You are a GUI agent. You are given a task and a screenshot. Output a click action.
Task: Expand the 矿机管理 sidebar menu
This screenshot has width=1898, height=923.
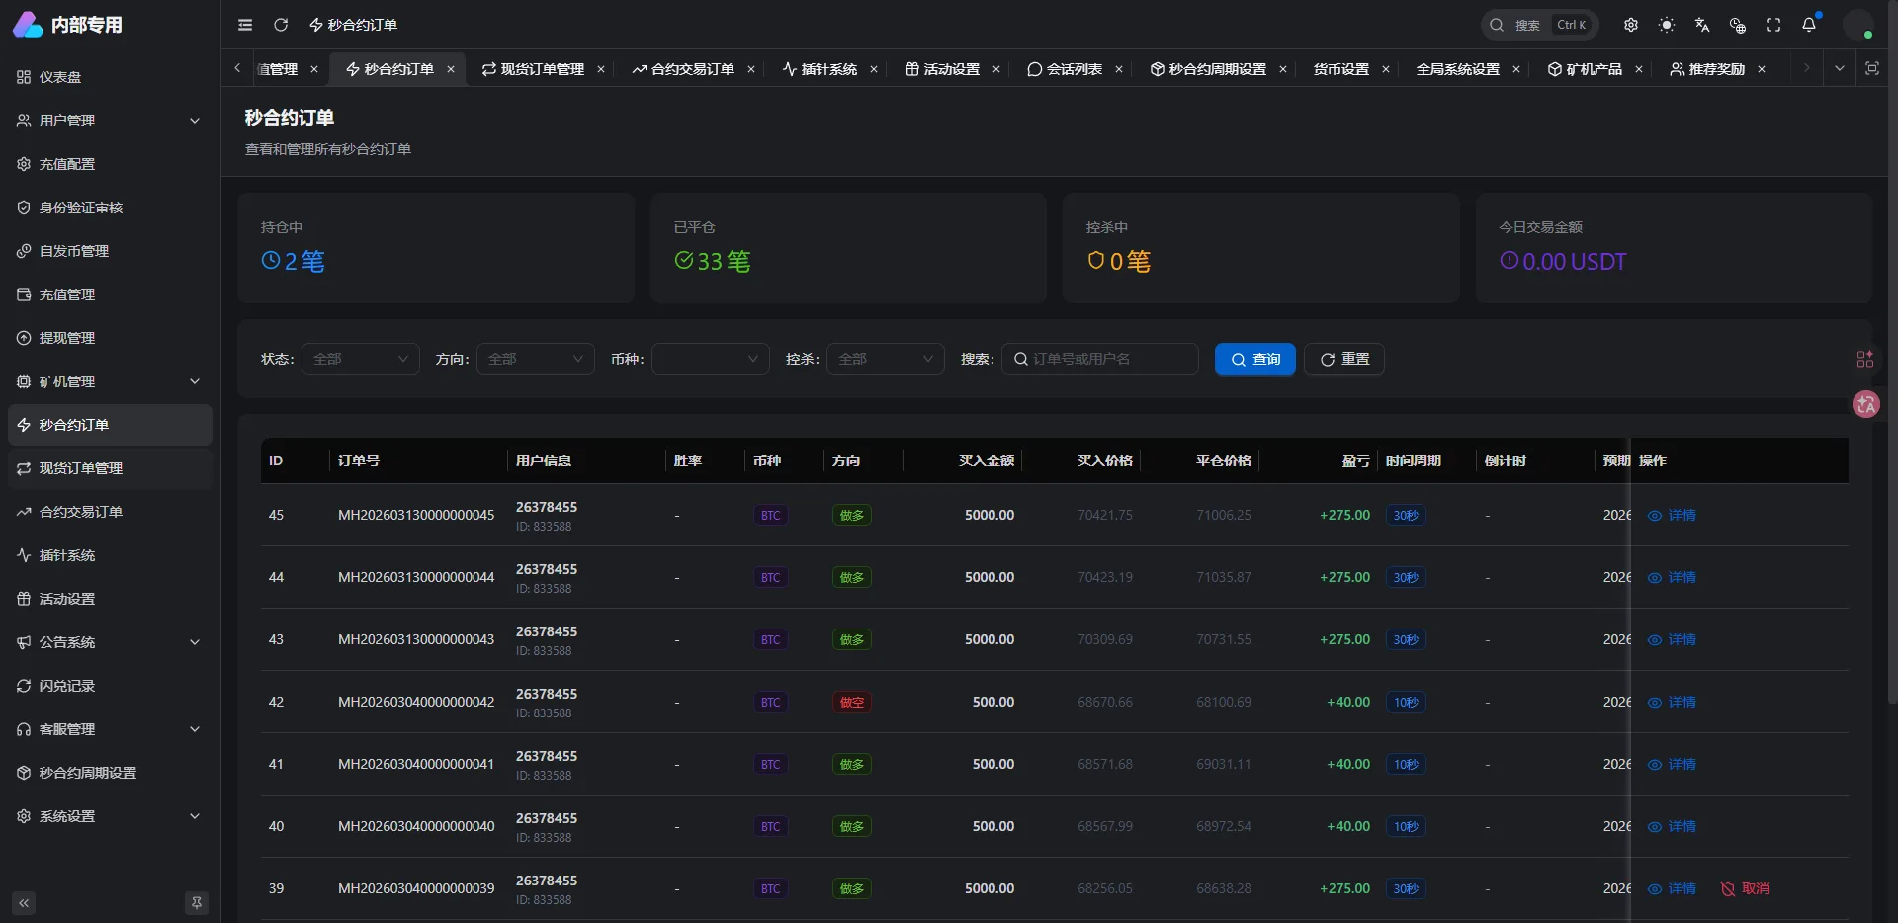(x=110, y=381)
